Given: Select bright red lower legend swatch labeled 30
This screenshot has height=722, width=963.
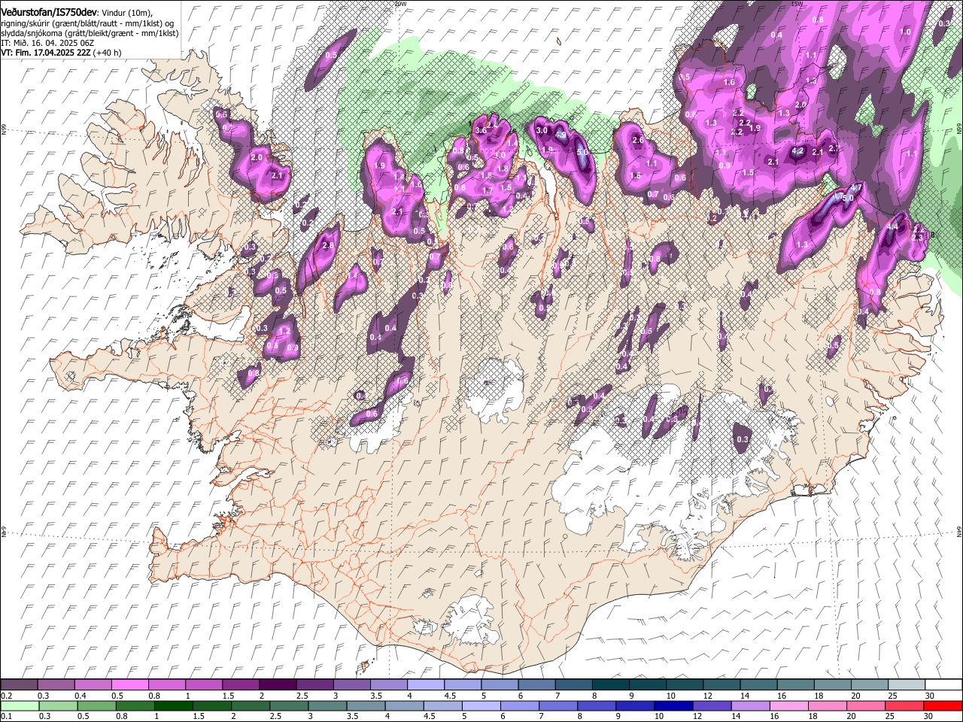Looking at the screenshot, I should coord(943,705).
